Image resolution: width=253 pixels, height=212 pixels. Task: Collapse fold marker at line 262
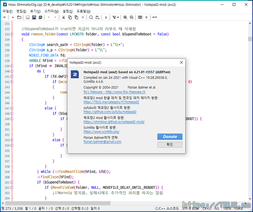12,188
